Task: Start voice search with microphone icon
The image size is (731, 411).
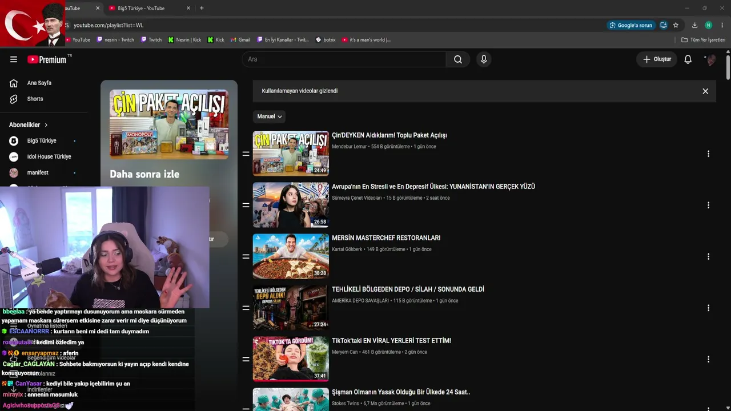Action: (x=484, y=59)
